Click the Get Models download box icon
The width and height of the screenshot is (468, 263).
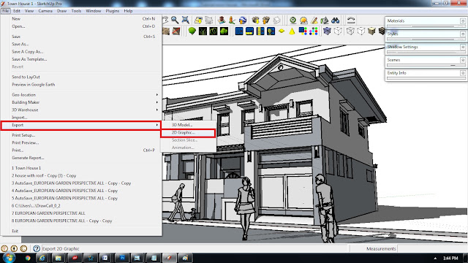pos(255,20)
